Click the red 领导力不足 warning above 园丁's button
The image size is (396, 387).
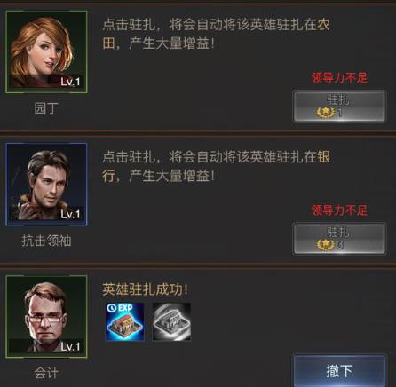click(339, 78)
